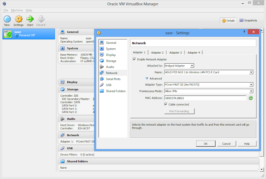The height and width of the screenshot is (179, 266).
Task: Open the Machine menu
Action: 17,10
